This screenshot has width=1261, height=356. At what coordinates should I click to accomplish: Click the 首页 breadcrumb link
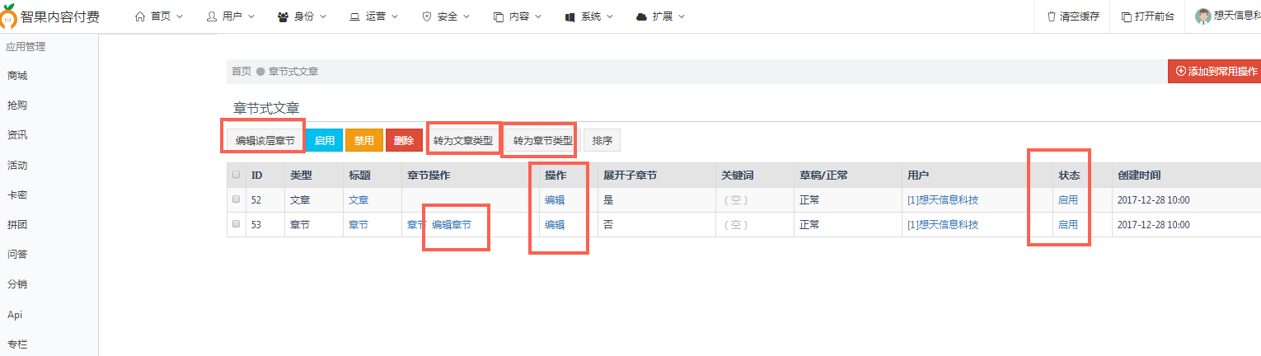241,72
